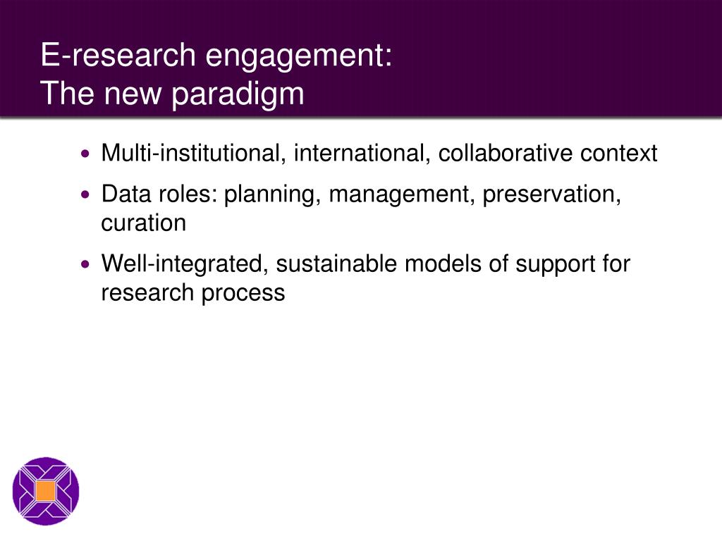Select the first bullet point dot
This screenshot has width=722, height=541.
pos(85,154)
